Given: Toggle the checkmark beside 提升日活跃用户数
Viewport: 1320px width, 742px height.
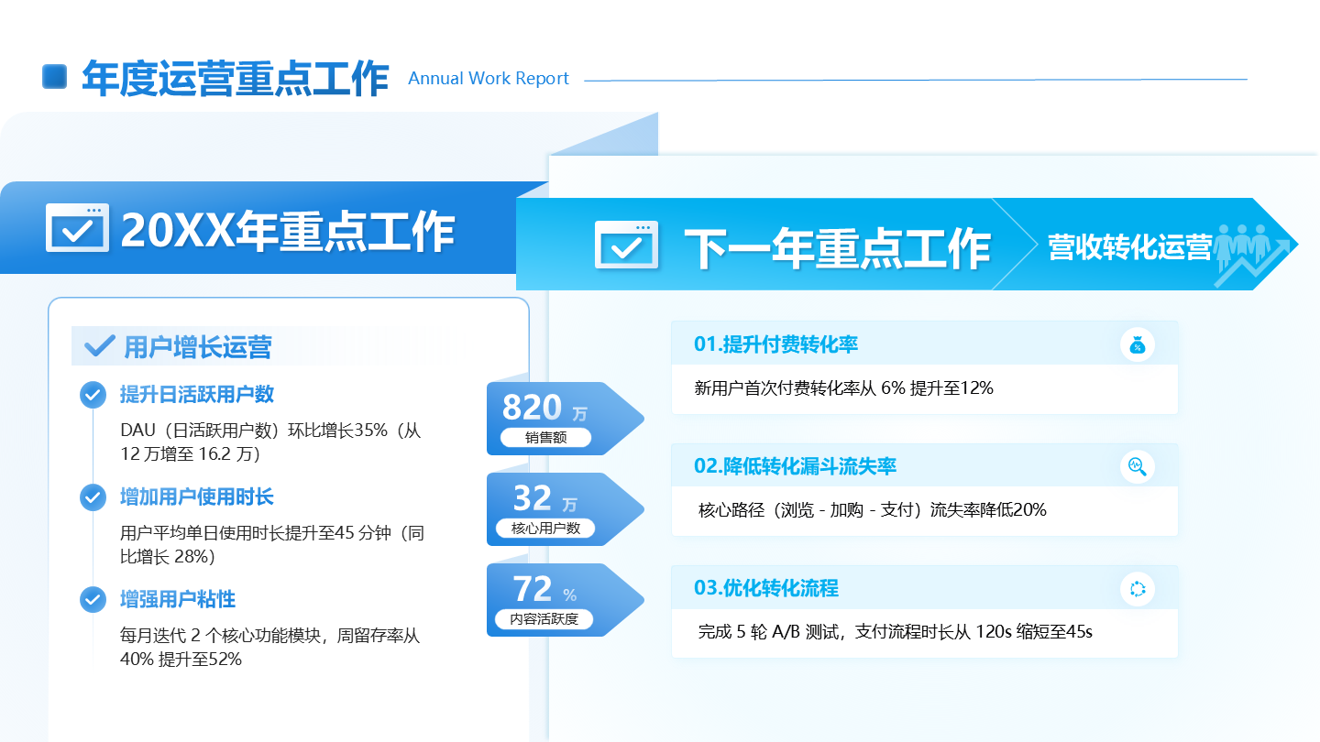Looking at the screenshot, I should coord(92,394).
